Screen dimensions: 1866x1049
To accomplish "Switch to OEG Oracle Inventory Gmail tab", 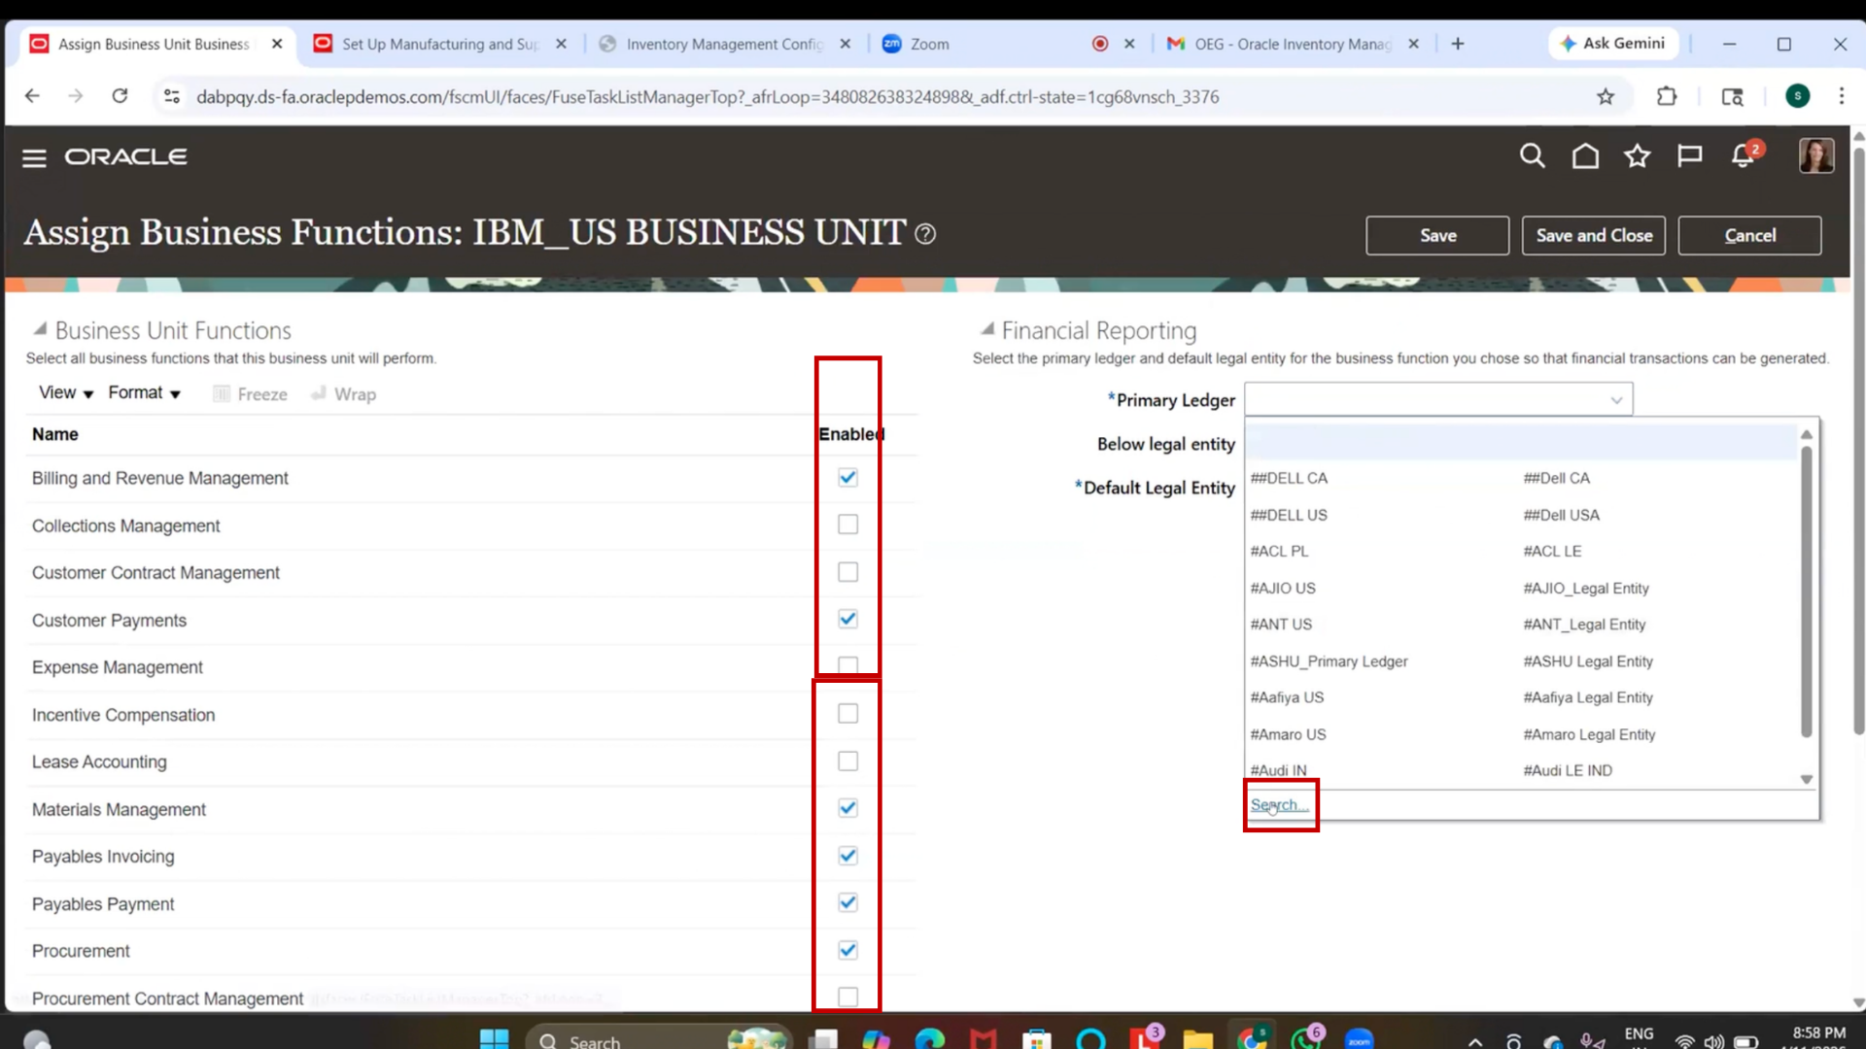I will point(1294,44).
